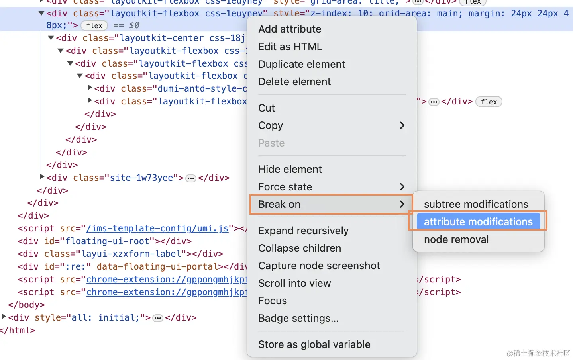Click the ellipsis icon on the all-initial style div
The height and width of the screenshot is (360, 573).
tap(158, 318)
